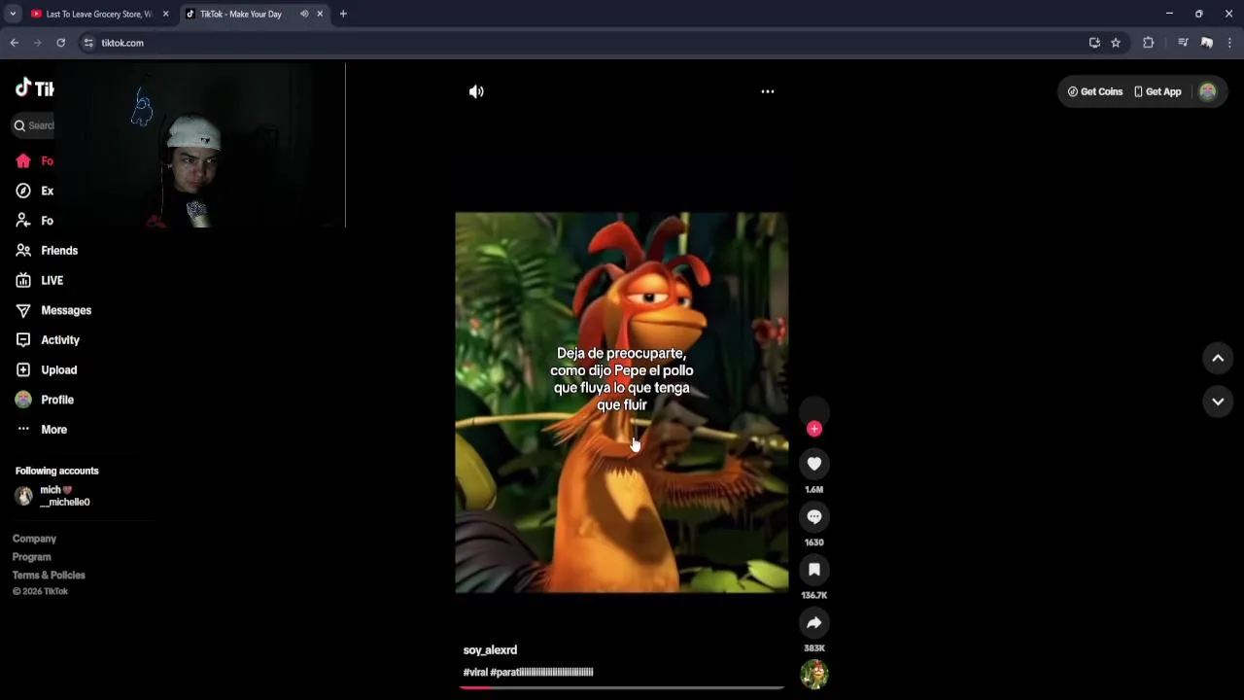Viewport: 1244px width, 700px height.
Task: Open media controls icon in Chrome toolbar
Action: pyautogui.click(x=1183, y=43)
